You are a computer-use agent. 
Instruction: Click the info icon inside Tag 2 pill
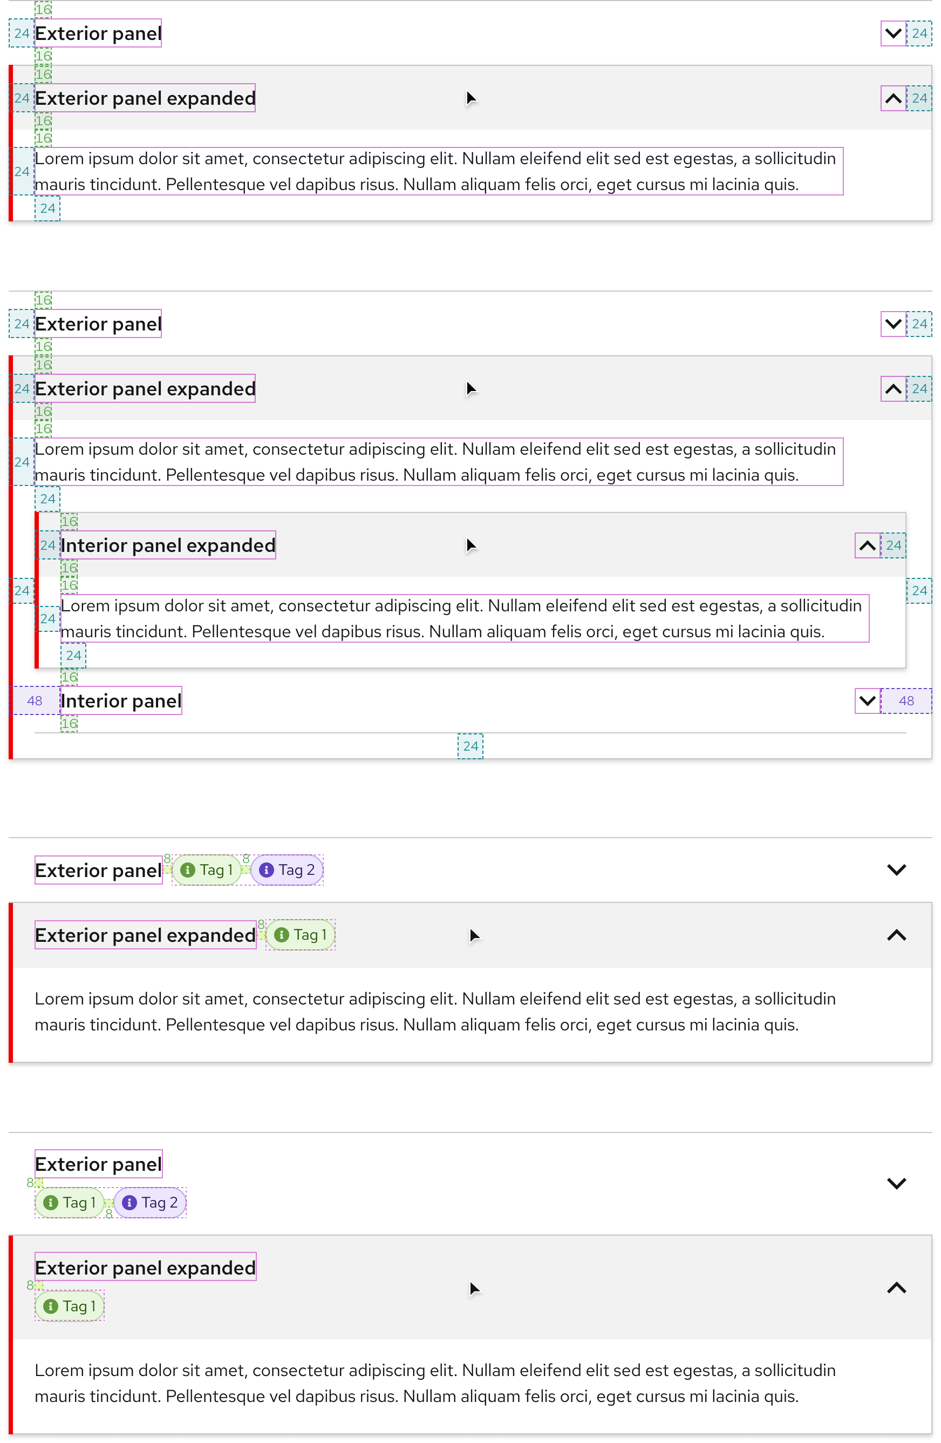[x=266, y=869]
